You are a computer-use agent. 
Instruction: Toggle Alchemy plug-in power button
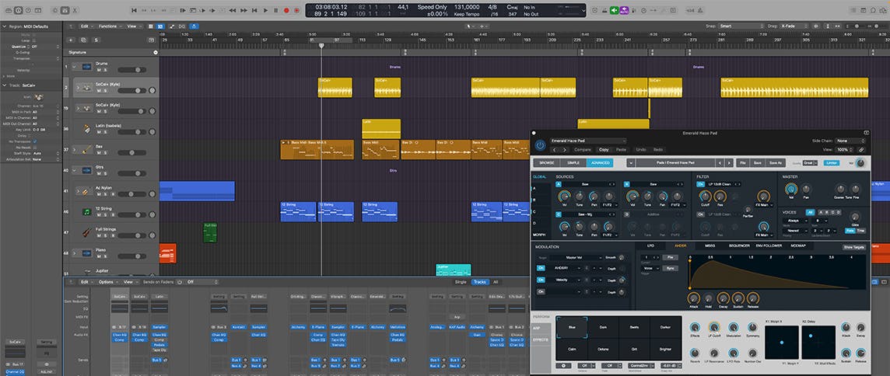(540, 145)
